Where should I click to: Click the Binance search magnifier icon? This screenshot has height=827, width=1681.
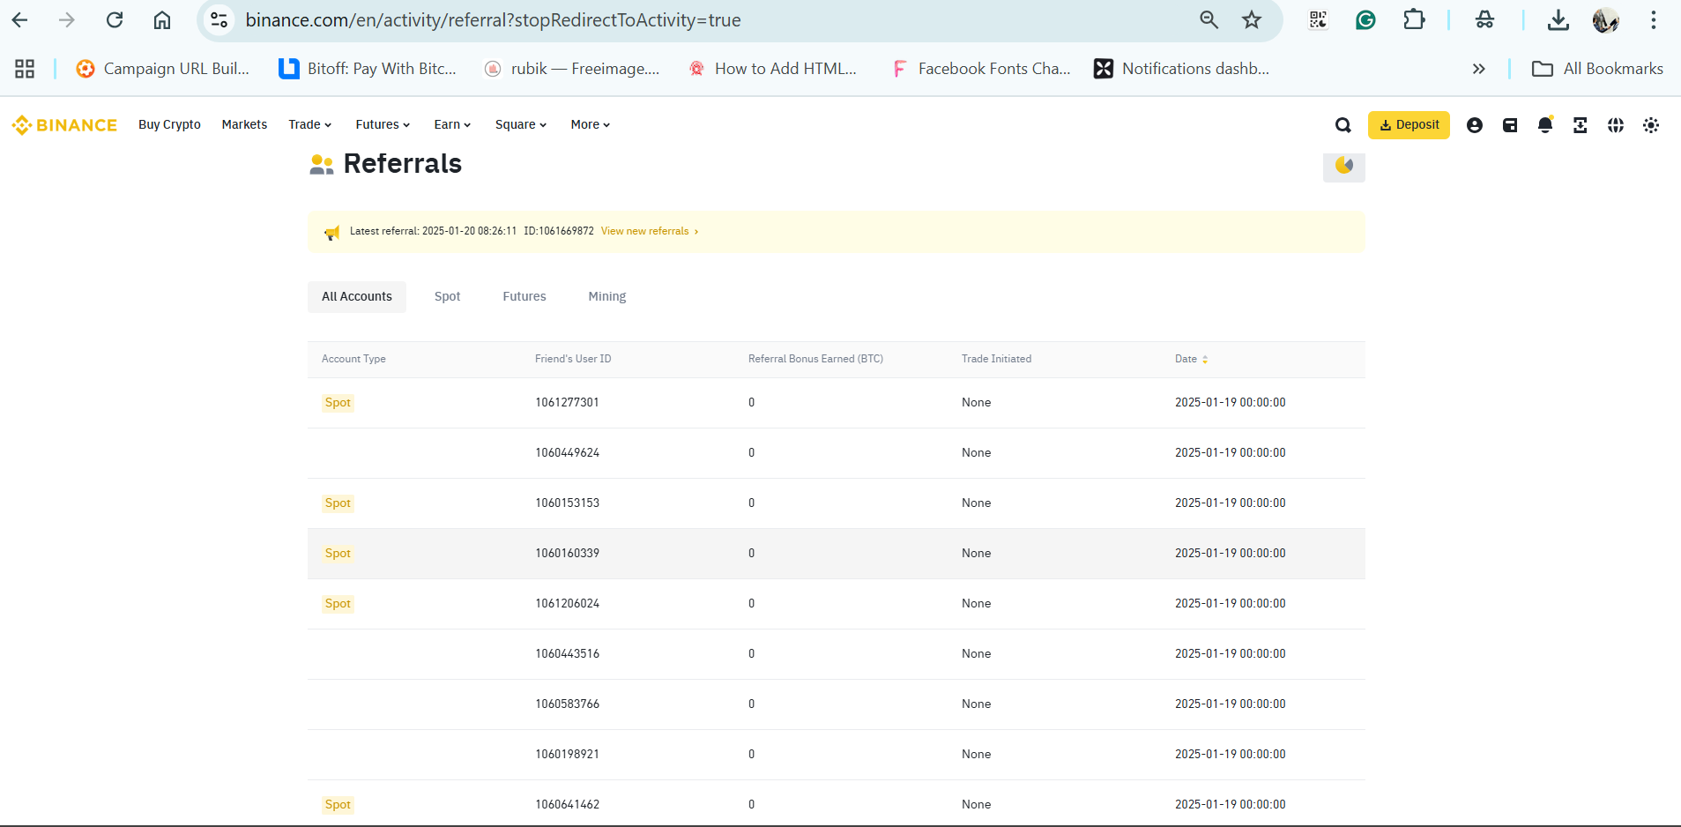(x=1343, y=125)
